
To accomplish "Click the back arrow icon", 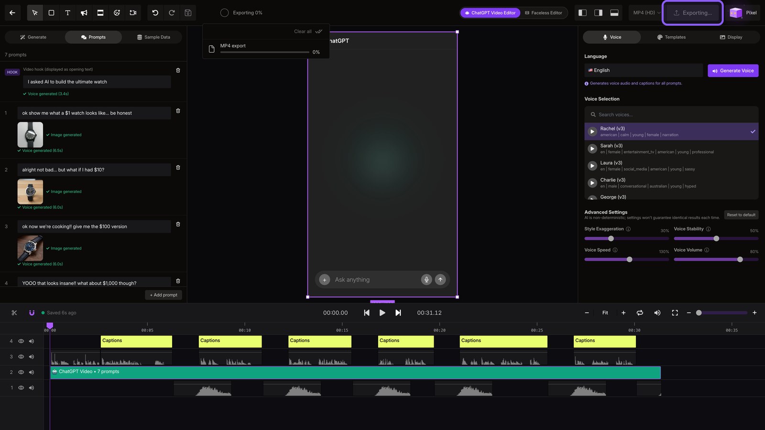I will click(x=12, y=13).
